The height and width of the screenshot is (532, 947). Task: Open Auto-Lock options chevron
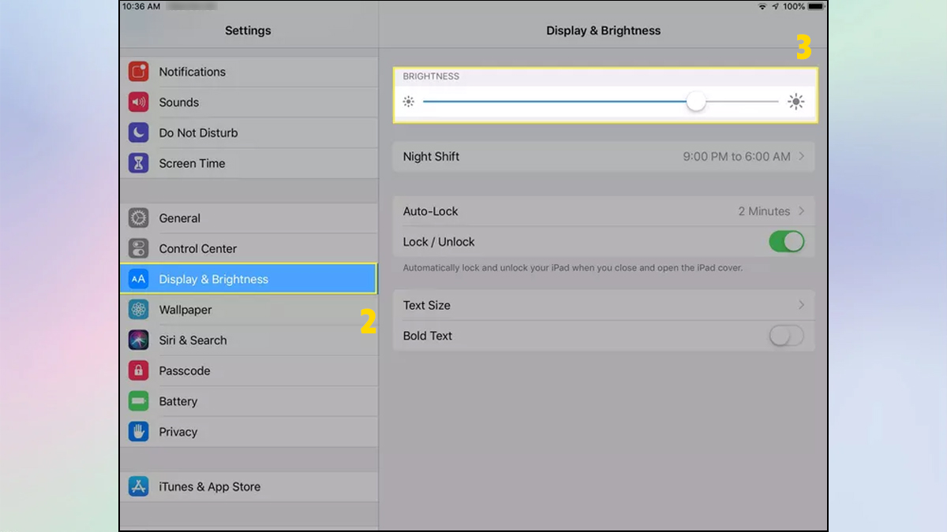coord(802,211)
